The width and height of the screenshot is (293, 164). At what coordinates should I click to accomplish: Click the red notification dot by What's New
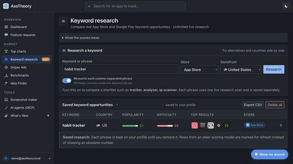click(x=48, y=116)
